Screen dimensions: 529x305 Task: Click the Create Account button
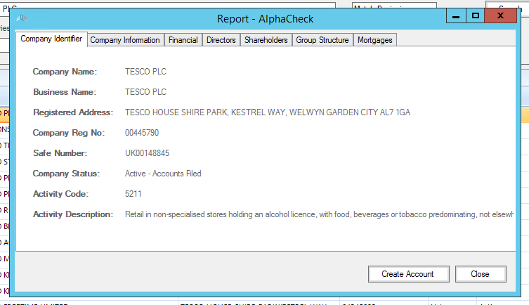[409, 274]
